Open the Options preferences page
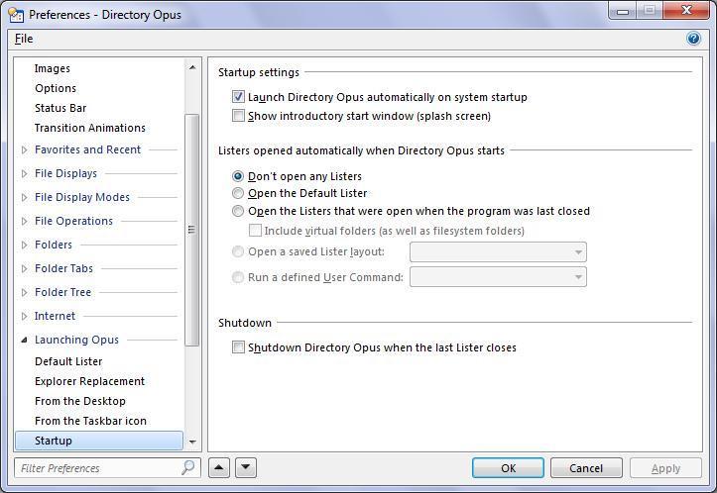Screen dimensions: 717x493 click(x=56, y=88)
